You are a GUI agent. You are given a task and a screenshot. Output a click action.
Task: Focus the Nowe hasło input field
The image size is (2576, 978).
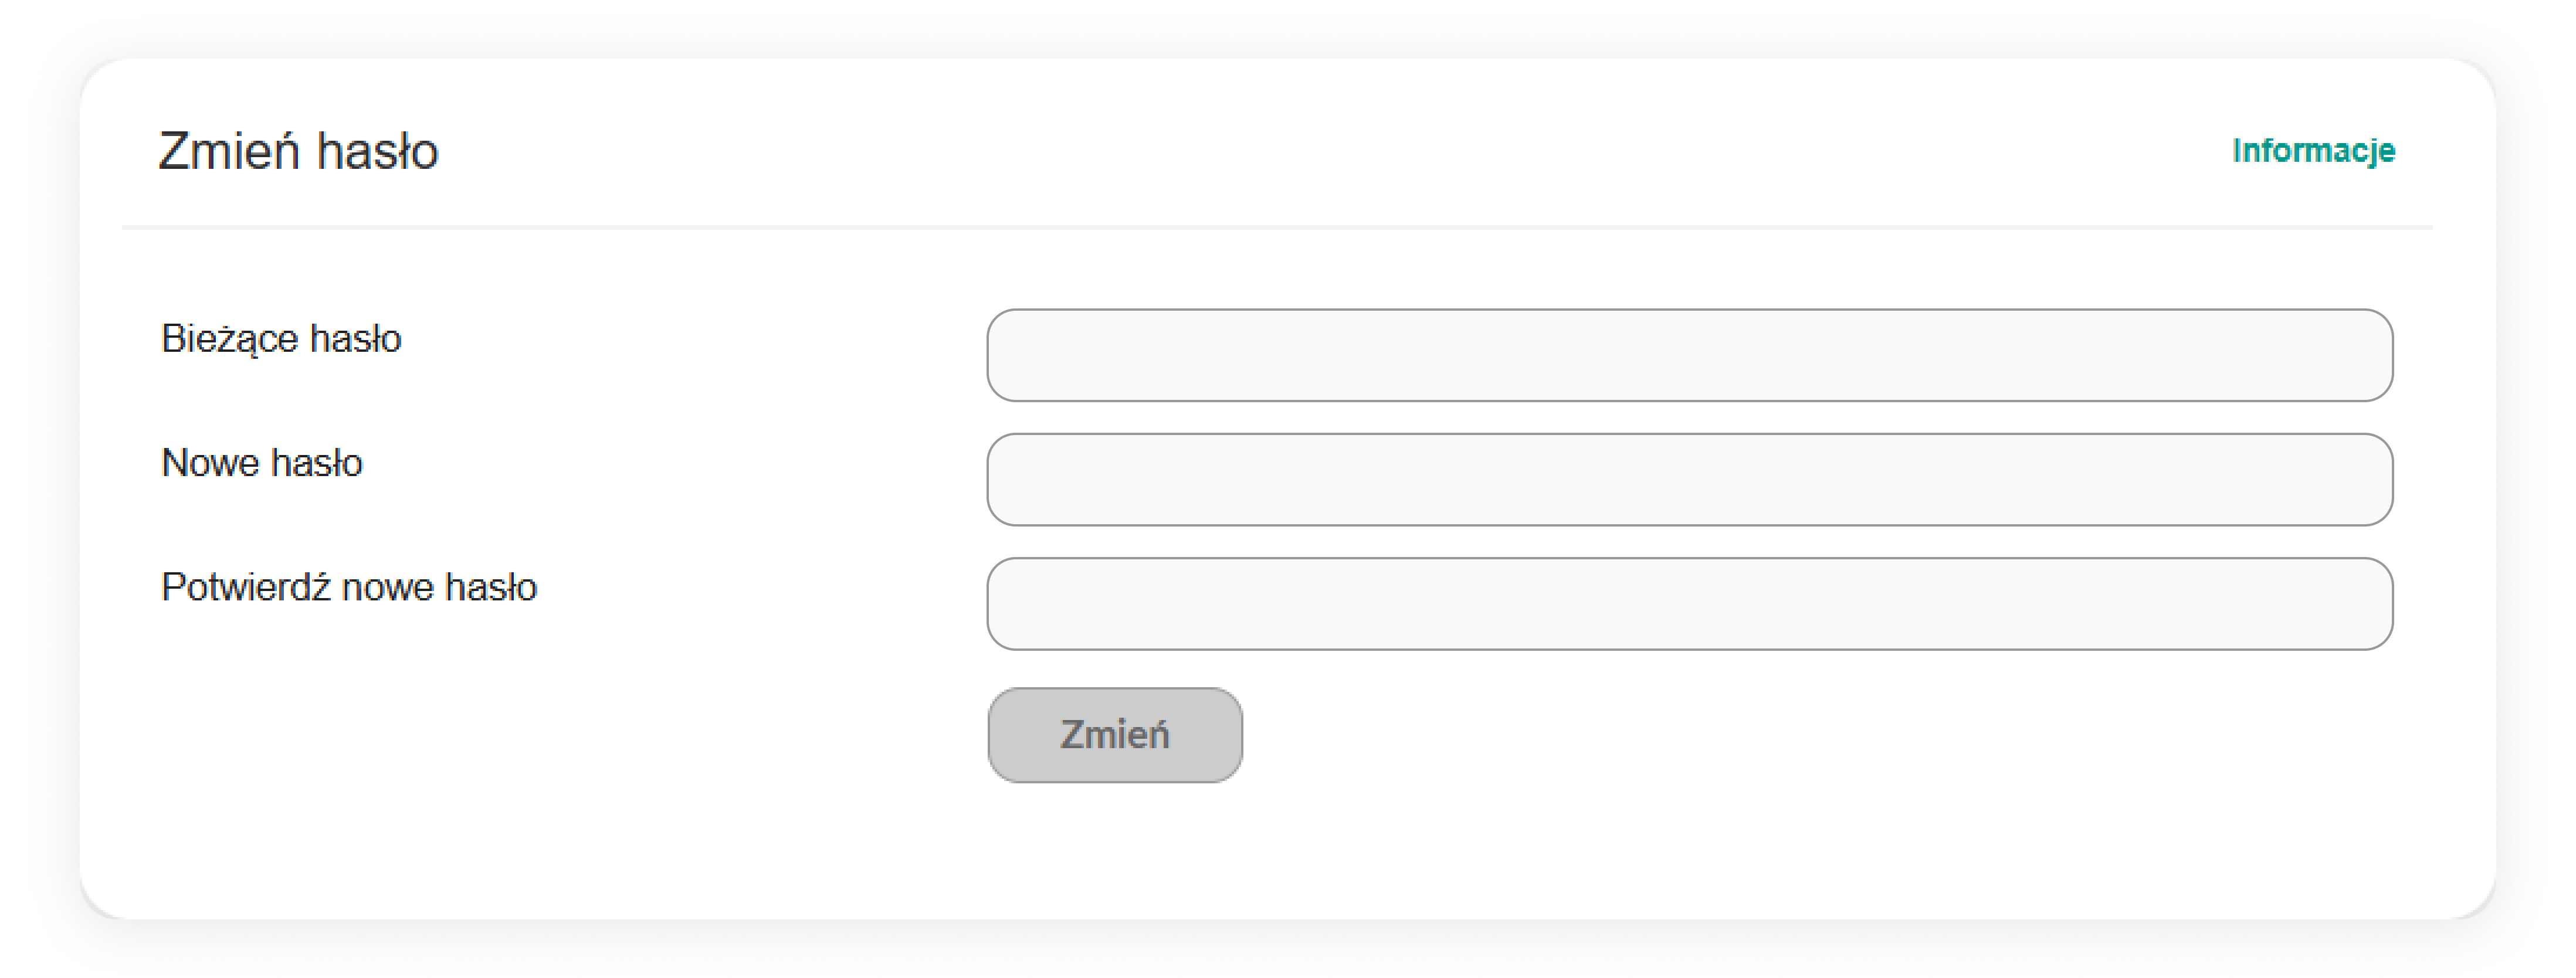pos(1689,479)
